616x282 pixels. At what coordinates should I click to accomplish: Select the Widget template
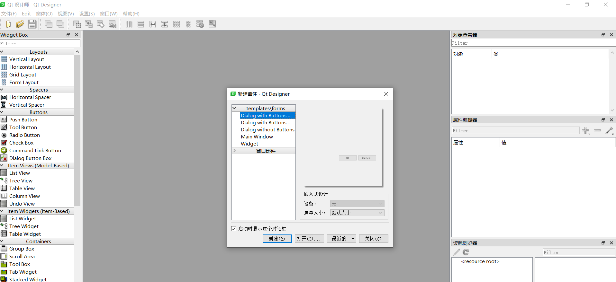pos(249,144)
